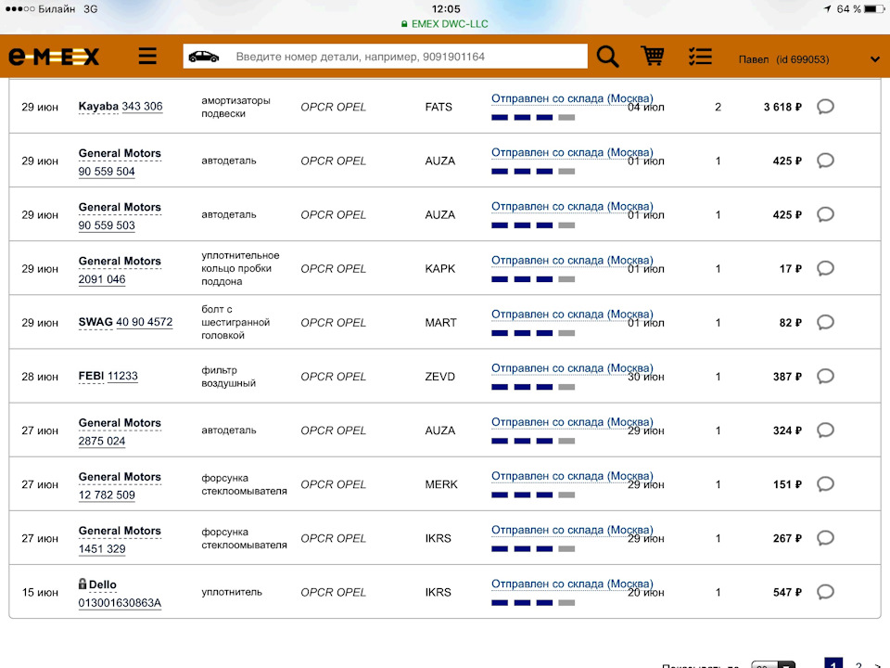Open part number 2091 046 link
Viewport: 890px width, 668px height.
(x=102, y=279)
